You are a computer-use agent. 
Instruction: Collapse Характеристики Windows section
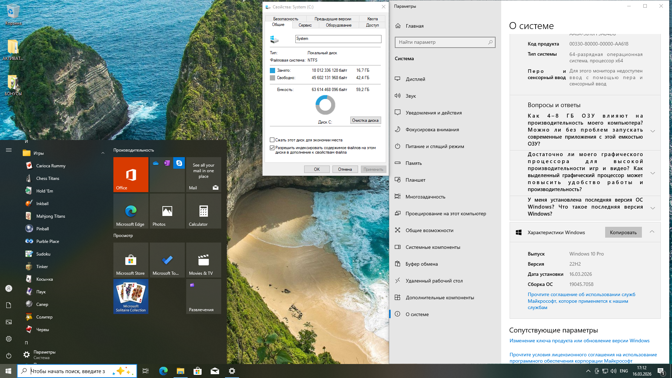point(652,232)
